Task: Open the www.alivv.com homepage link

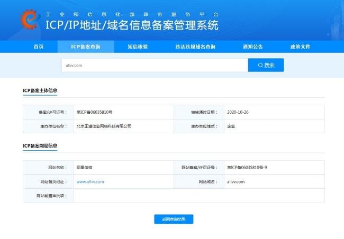Action: (x=90, y=181)
